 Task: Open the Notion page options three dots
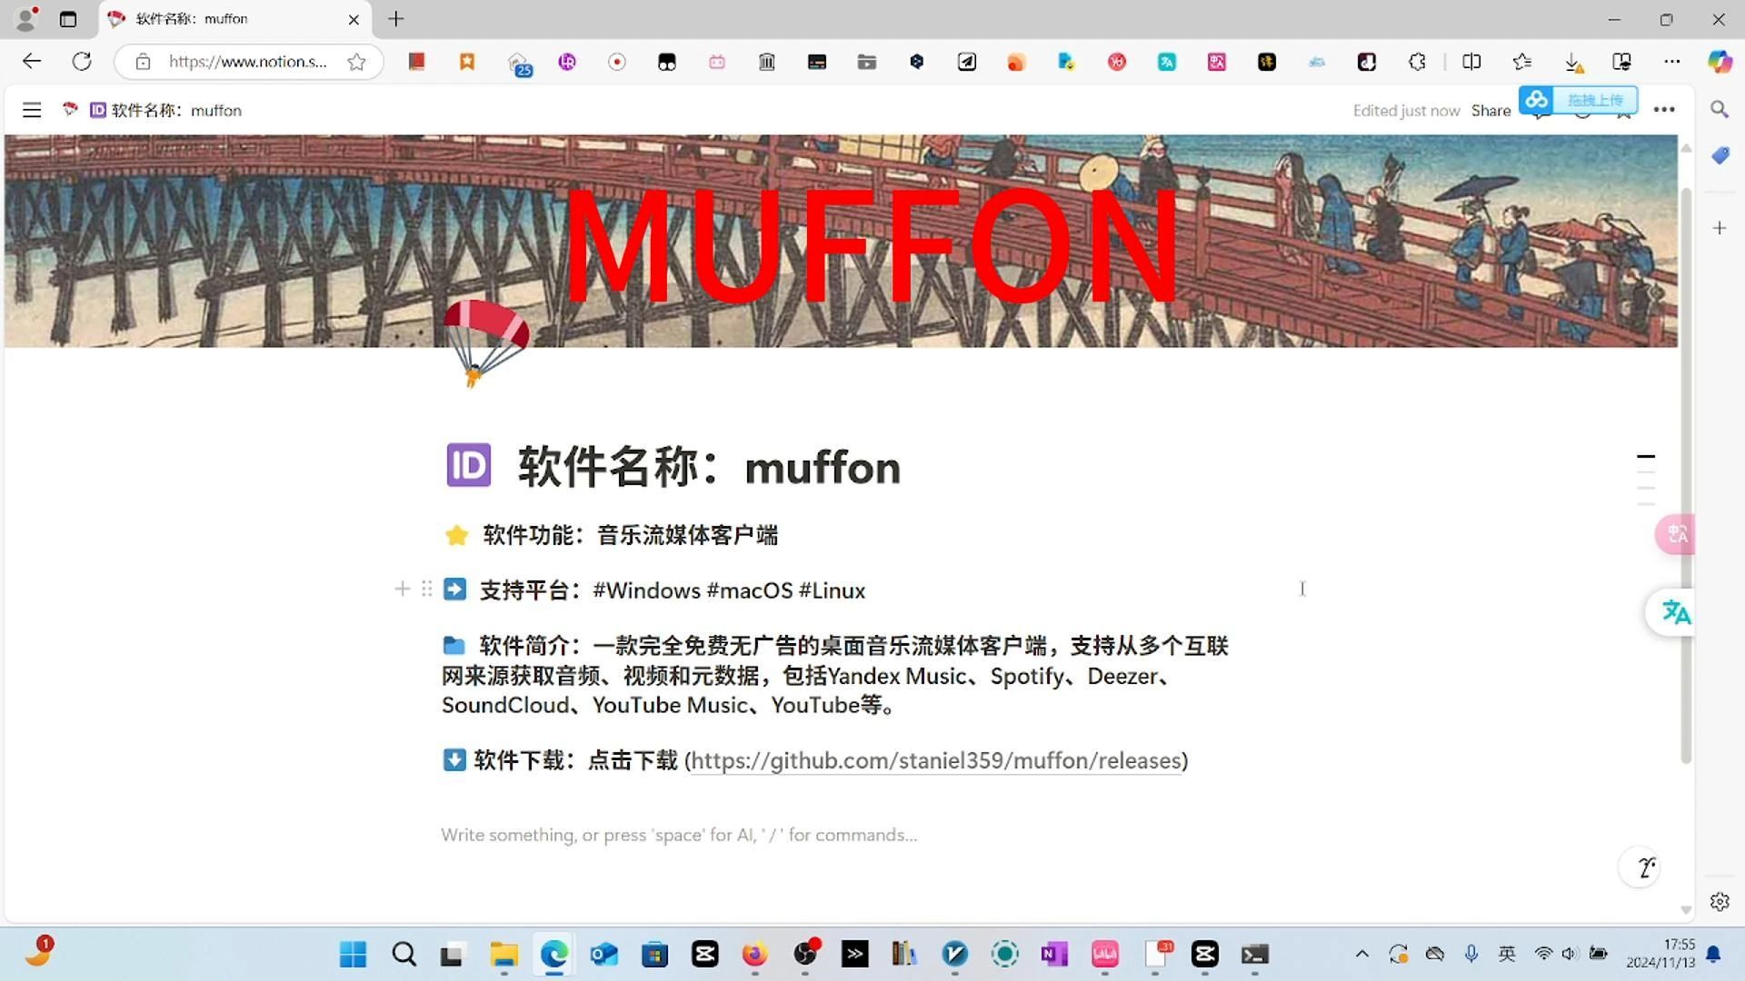(1664, 110)
